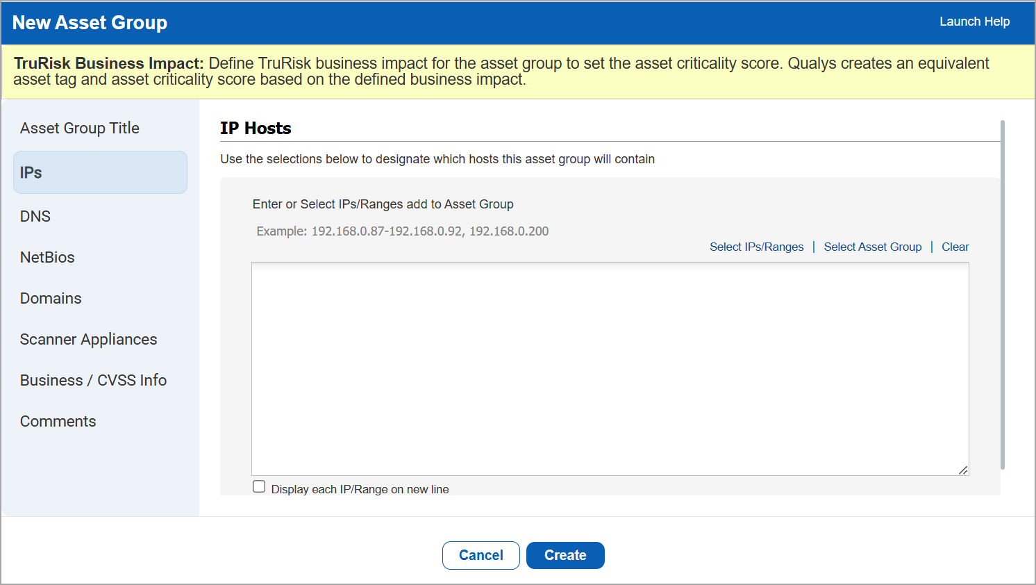Open the Domains section
The width and height of the screenshot is (1036, 585).
pyautogui.click(x=51, y=298)
